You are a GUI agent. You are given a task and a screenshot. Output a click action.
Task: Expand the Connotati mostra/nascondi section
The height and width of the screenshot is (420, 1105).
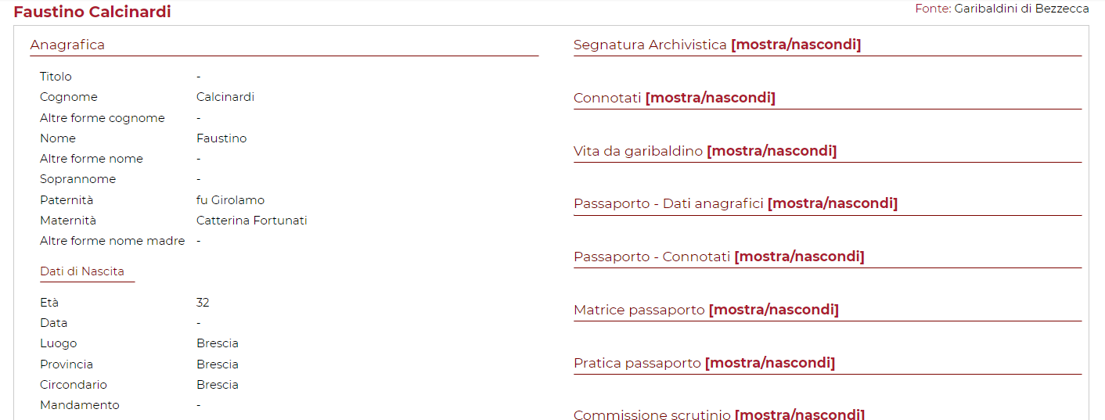(x=710, y=98)
